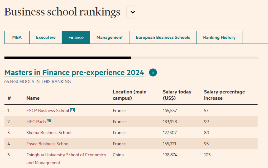
Task: Click the Salary percentage increase column header
Action: coord(224,95)
